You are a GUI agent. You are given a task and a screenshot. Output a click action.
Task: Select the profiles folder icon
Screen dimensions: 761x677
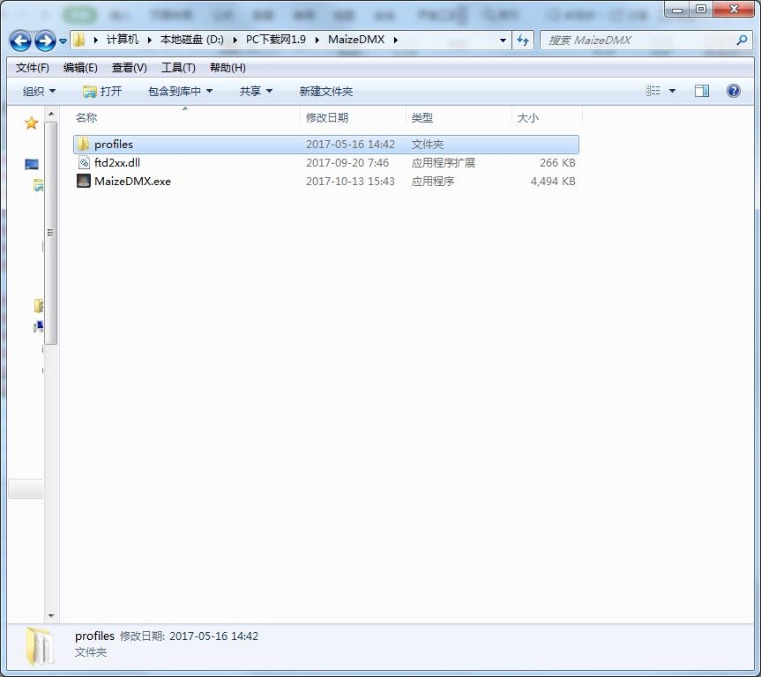click(x=84, y=145)
